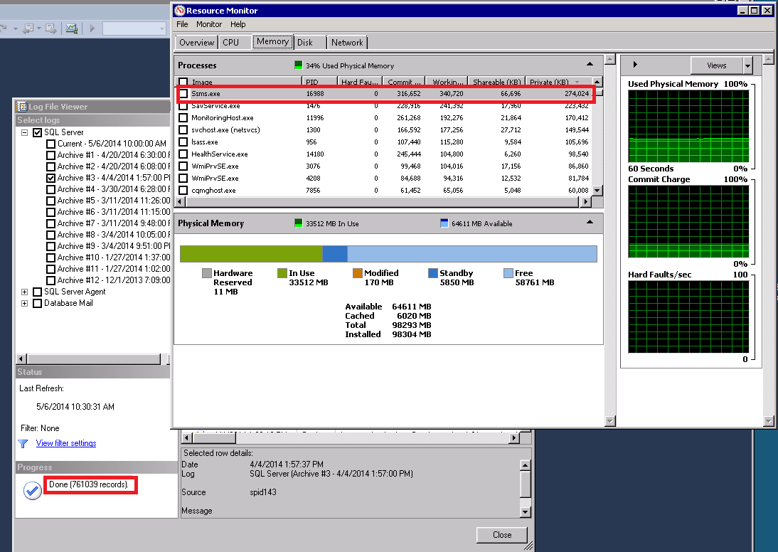Open the Help menu

[238, 24]
